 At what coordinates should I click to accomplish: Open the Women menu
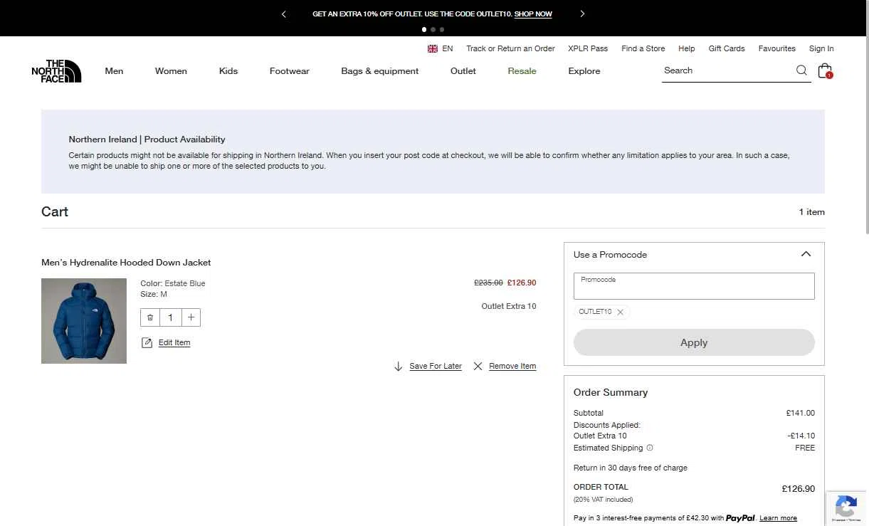[x=171, y=71]
